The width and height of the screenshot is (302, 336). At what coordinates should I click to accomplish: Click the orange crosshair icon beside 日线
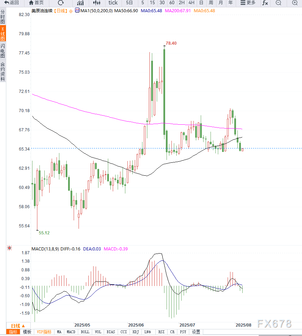(x=71, y=11)
